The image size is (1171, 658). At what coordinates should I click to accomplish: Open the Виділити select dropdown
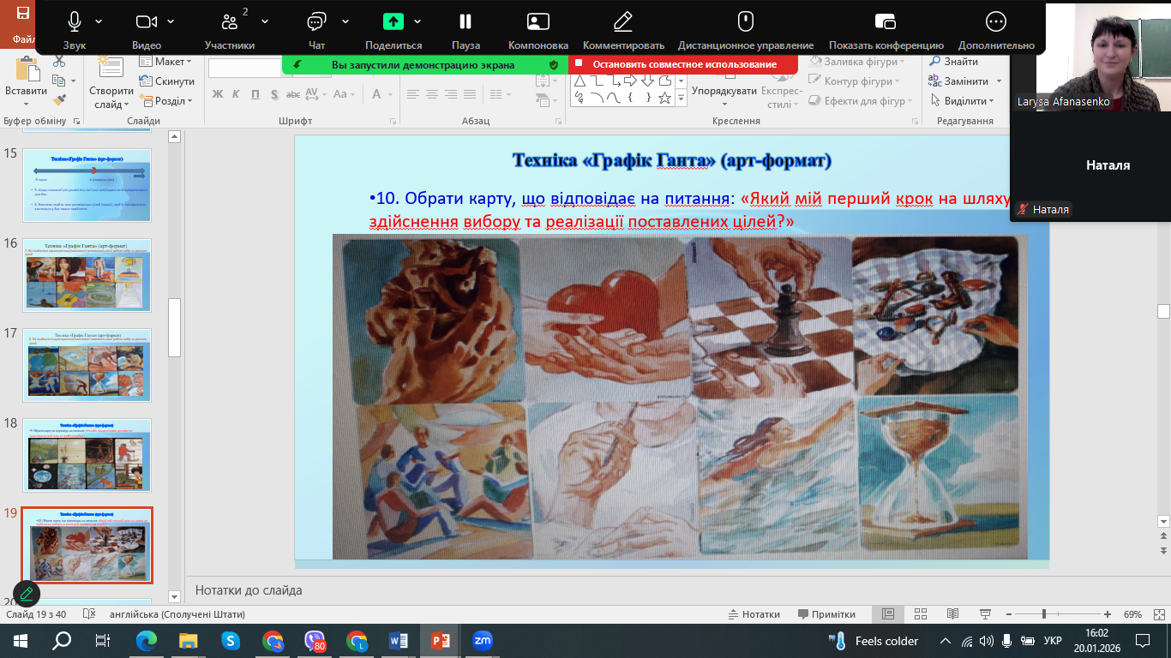tap(962, 101)
